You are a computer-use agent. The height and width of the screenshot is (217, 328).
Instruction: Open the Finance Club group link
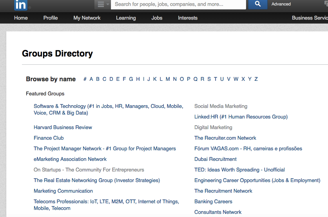49,138
